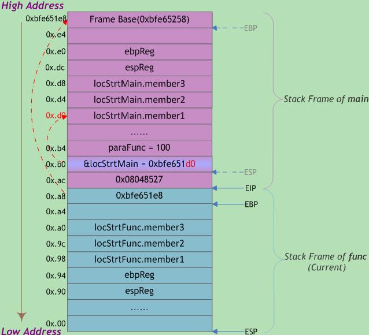Viewport: 369px width, 335px height.
Task: Click the Frame Base(0xbfe65258) cell
Action: pyautogui.click(x=139, y=20)
